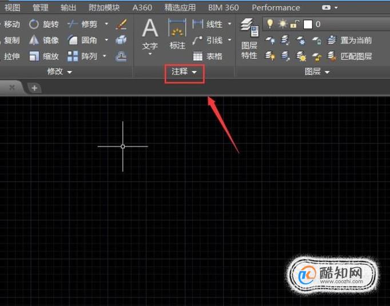The height and width of the screenshot is (306, 390).
Task: Add a new drawing tab (+)
Action: (34, 88)
